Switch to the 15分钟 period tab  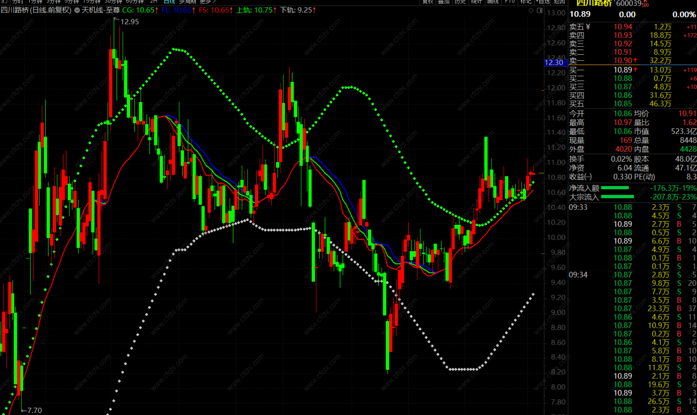click(91, 2)
